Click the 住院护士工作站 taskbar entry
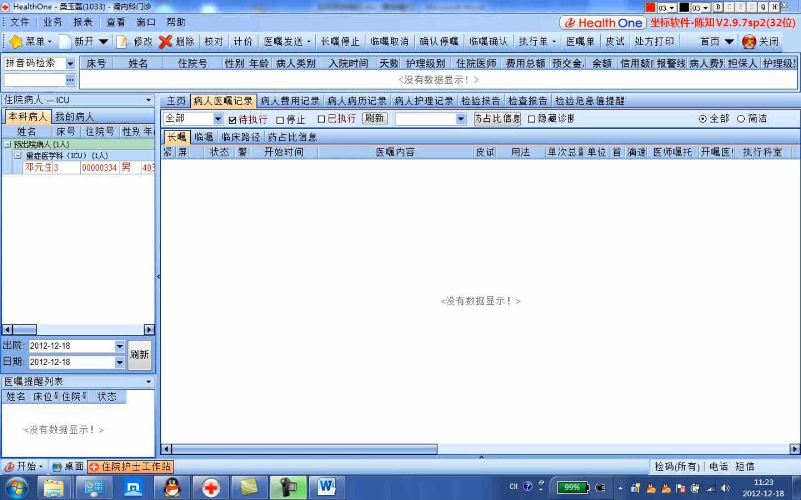This screenshot has width=801, height=500. tap(130, 467)
